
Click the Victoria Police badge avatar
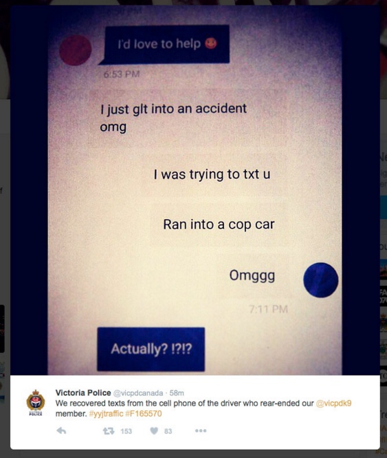36,402
